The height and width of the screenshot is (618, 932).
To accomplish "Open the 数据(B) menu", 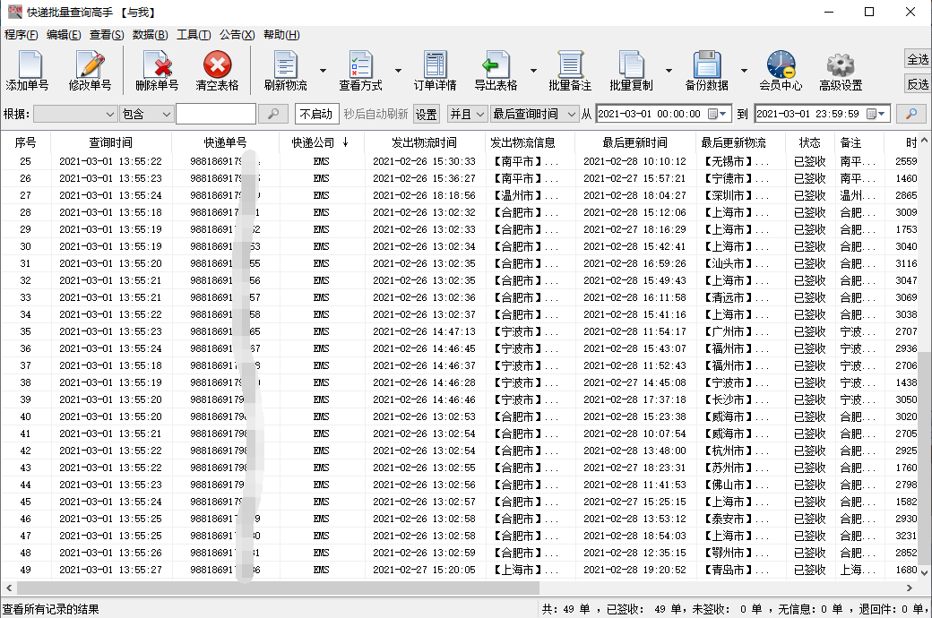I will click(x=150, y=34).
